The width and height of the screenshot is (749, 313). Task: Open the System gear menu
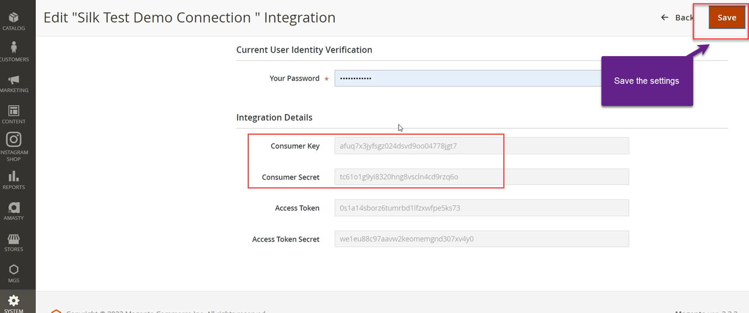click(x=13, y=303)
